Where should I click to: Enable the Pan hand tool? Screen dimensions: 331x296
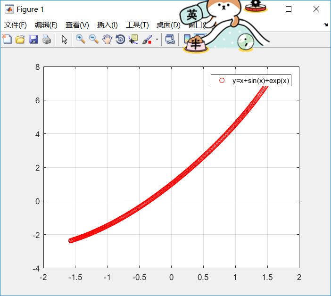point(107,40)
